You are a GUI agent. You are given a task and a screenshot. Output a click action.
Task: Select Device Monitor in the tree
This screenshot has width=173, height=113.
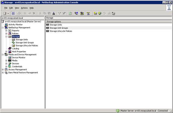pos(19,57)
